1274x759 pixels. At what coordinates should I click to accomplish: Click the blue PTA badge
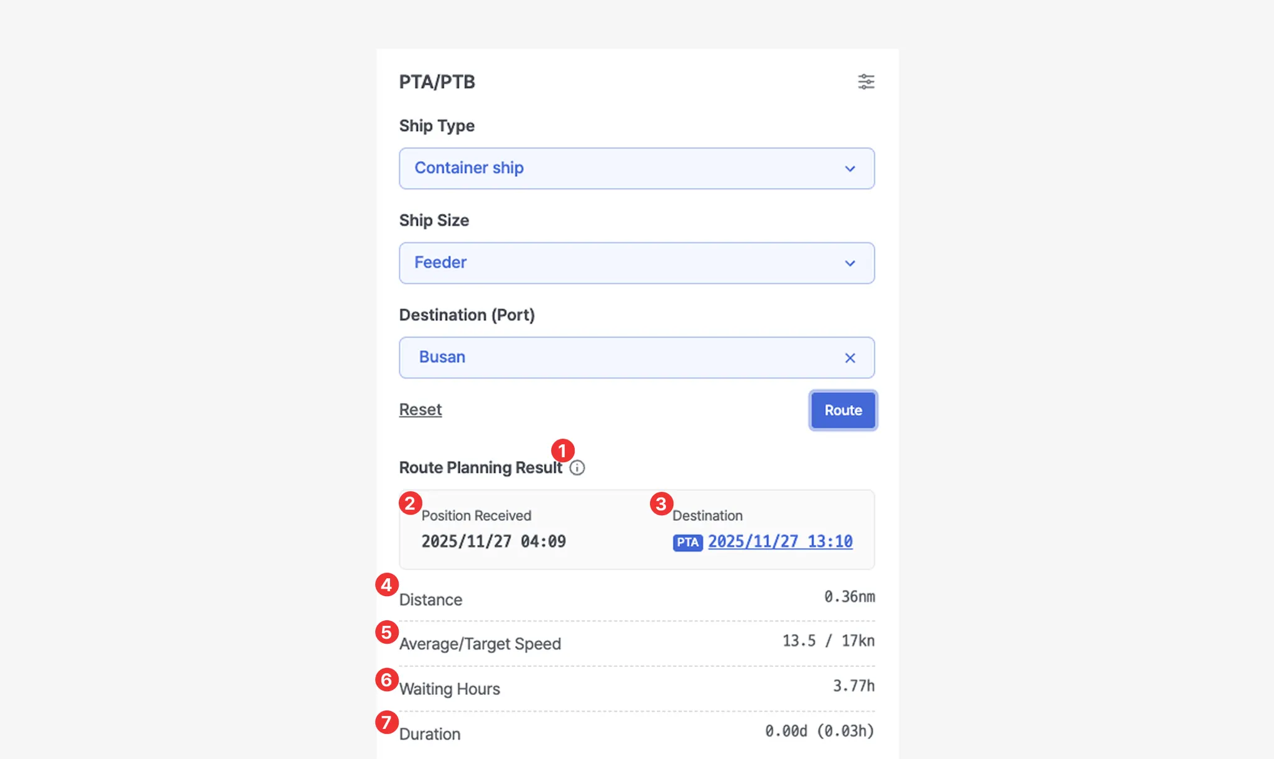(x=687, y=542)
